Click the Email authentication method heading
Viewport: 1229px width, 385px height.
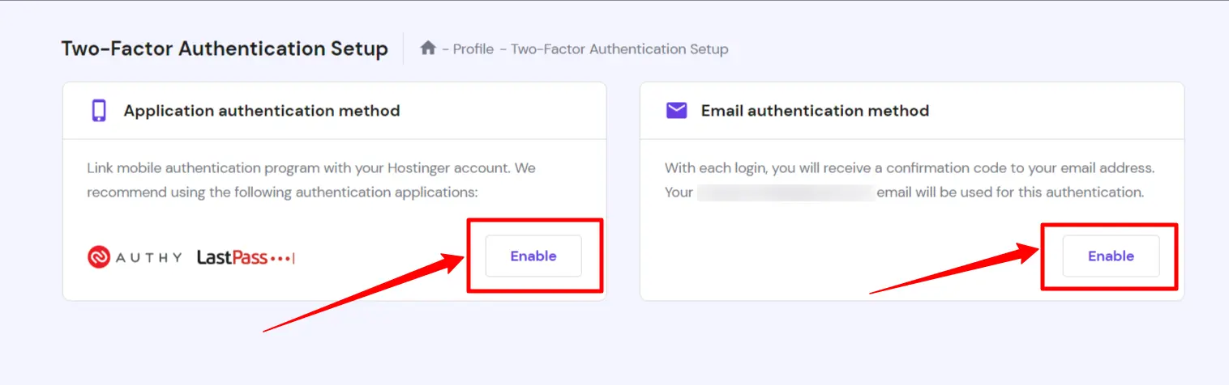815,111
